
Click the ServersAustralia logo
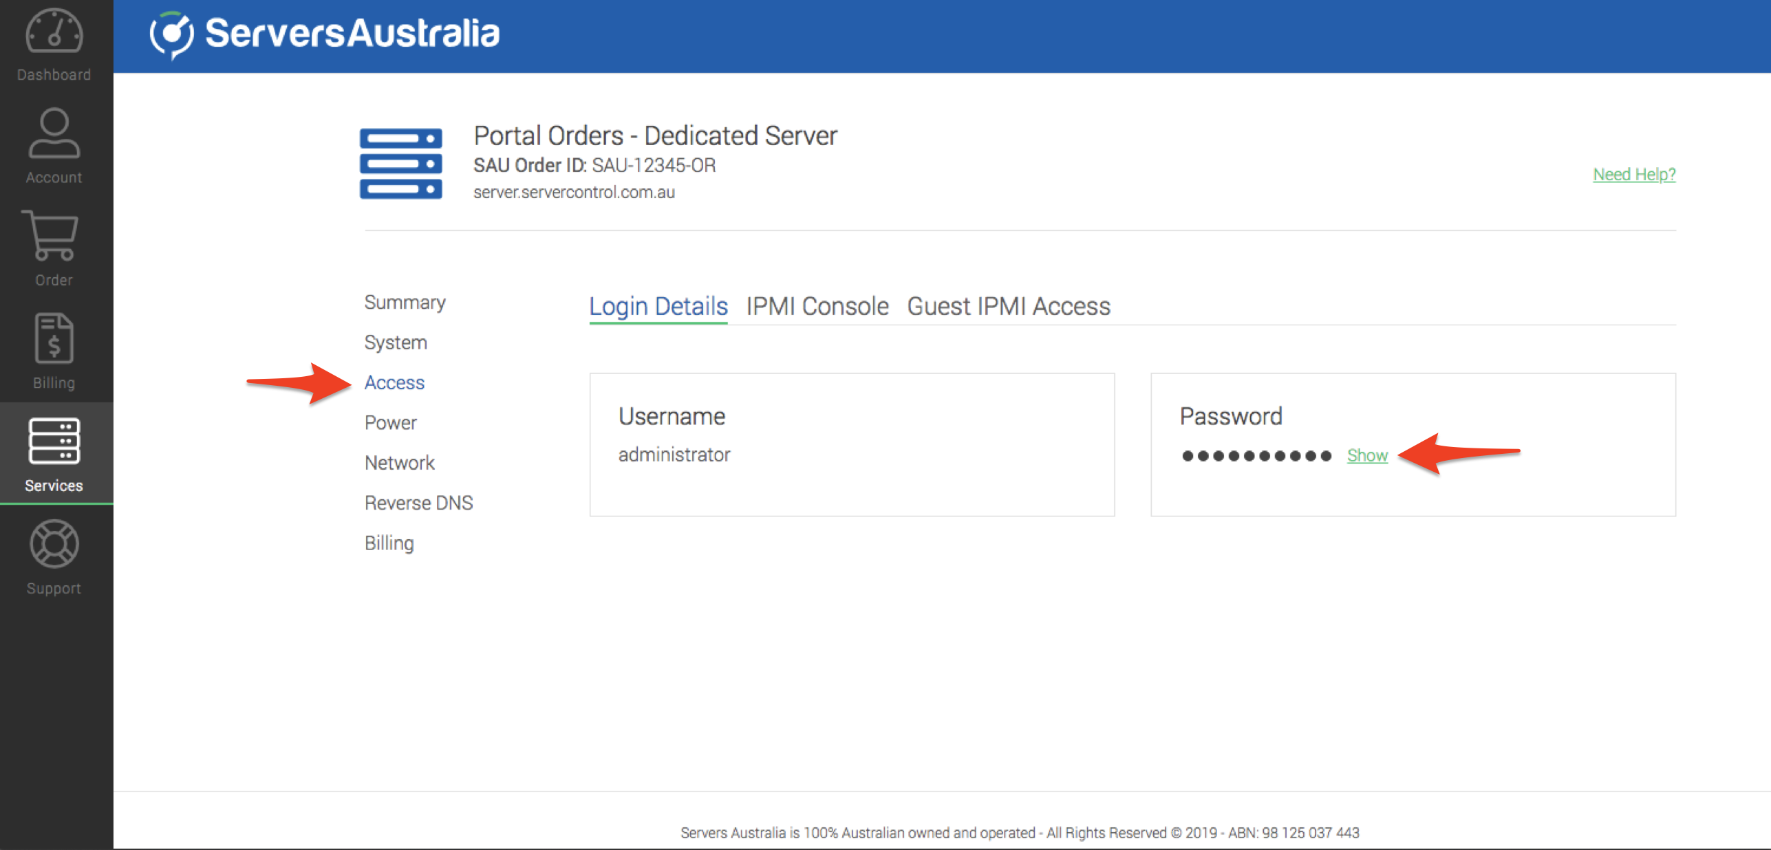325,34
